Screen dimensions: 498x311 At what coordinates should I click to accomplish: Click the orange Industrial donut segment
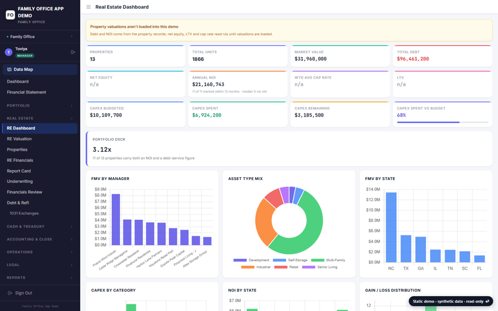pyautogui.click(x=264, y=224)
